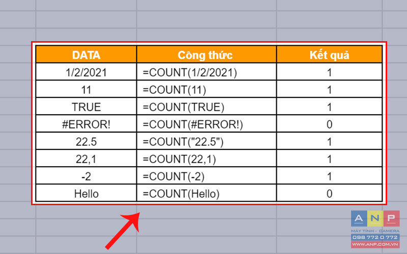Select the =COUNT(1/2/2021) formula cell
Screen dimensions: 407x254
click(x=206, y=72)
